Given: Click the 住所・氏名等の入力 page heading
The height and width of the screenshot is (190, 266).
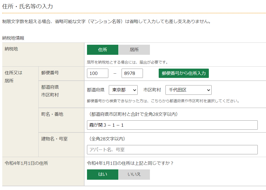Looking at the screenshot, I should pos(28,6).
